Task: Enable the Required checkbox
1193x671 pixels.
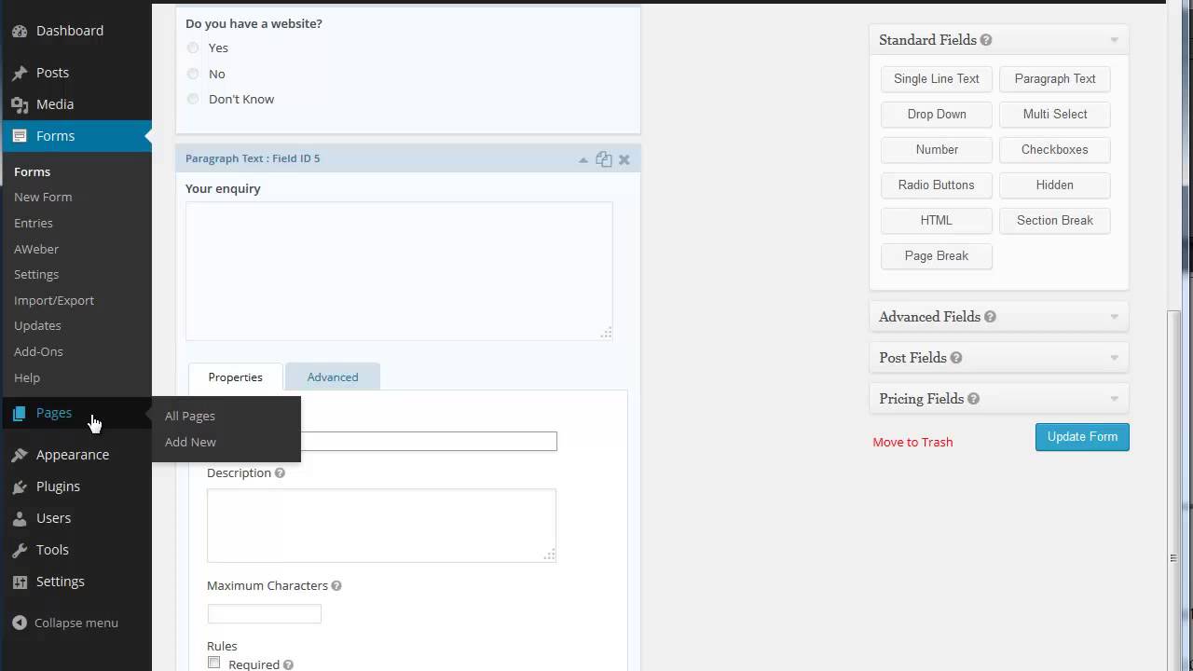Action: [214, 663]
